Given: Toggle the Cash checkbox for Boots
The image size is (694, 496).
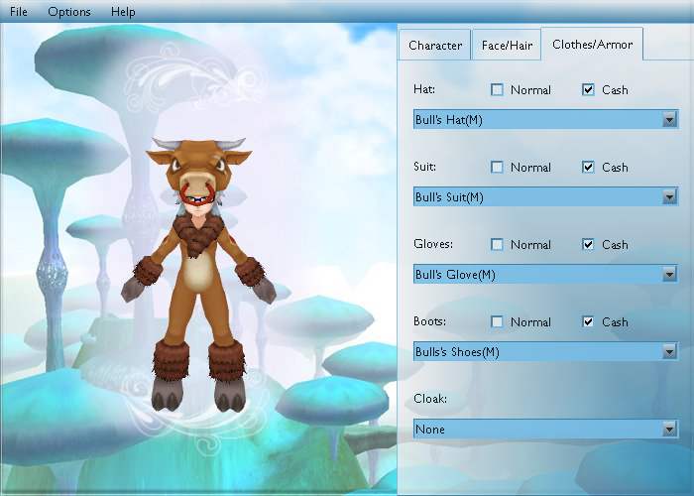Looking at the screenshot, I should click(x=588, y=321).
